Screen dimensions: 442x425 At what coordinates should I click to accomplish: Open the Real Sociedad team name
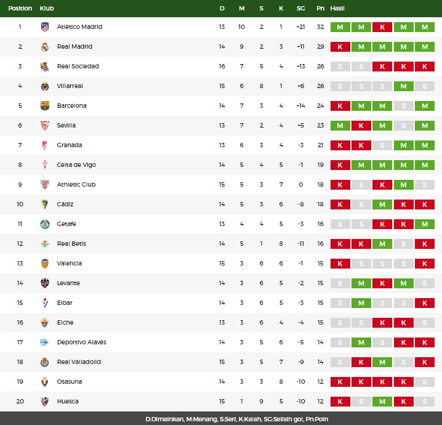[x=78, y=67]
